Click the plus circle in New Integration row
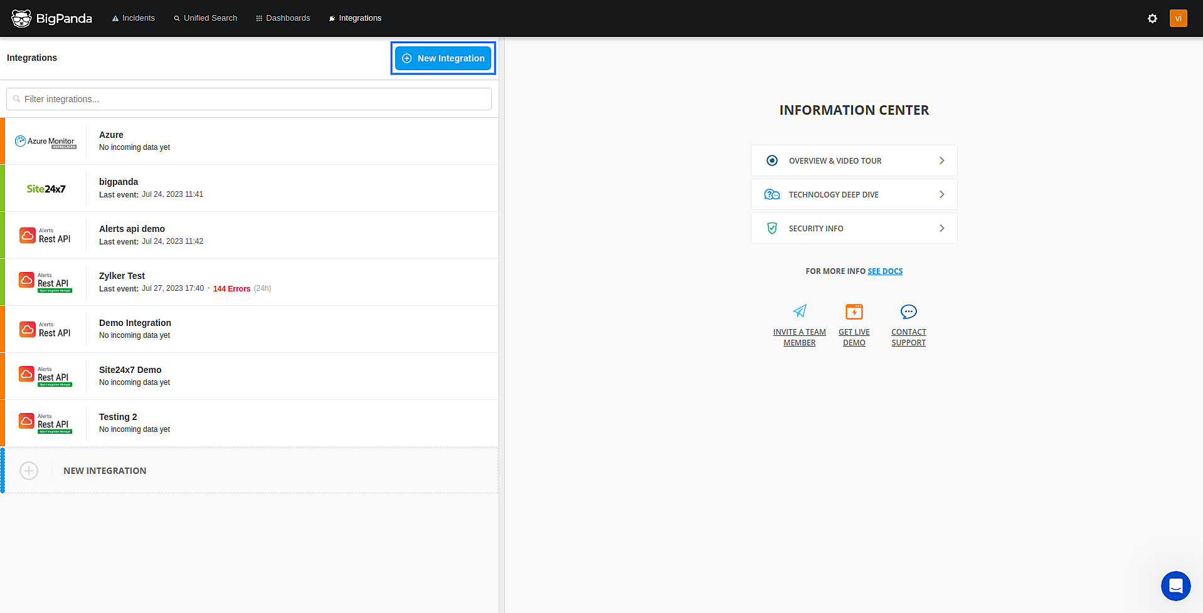The height and width of the screenshot is (613, 1203). [29, 471]
